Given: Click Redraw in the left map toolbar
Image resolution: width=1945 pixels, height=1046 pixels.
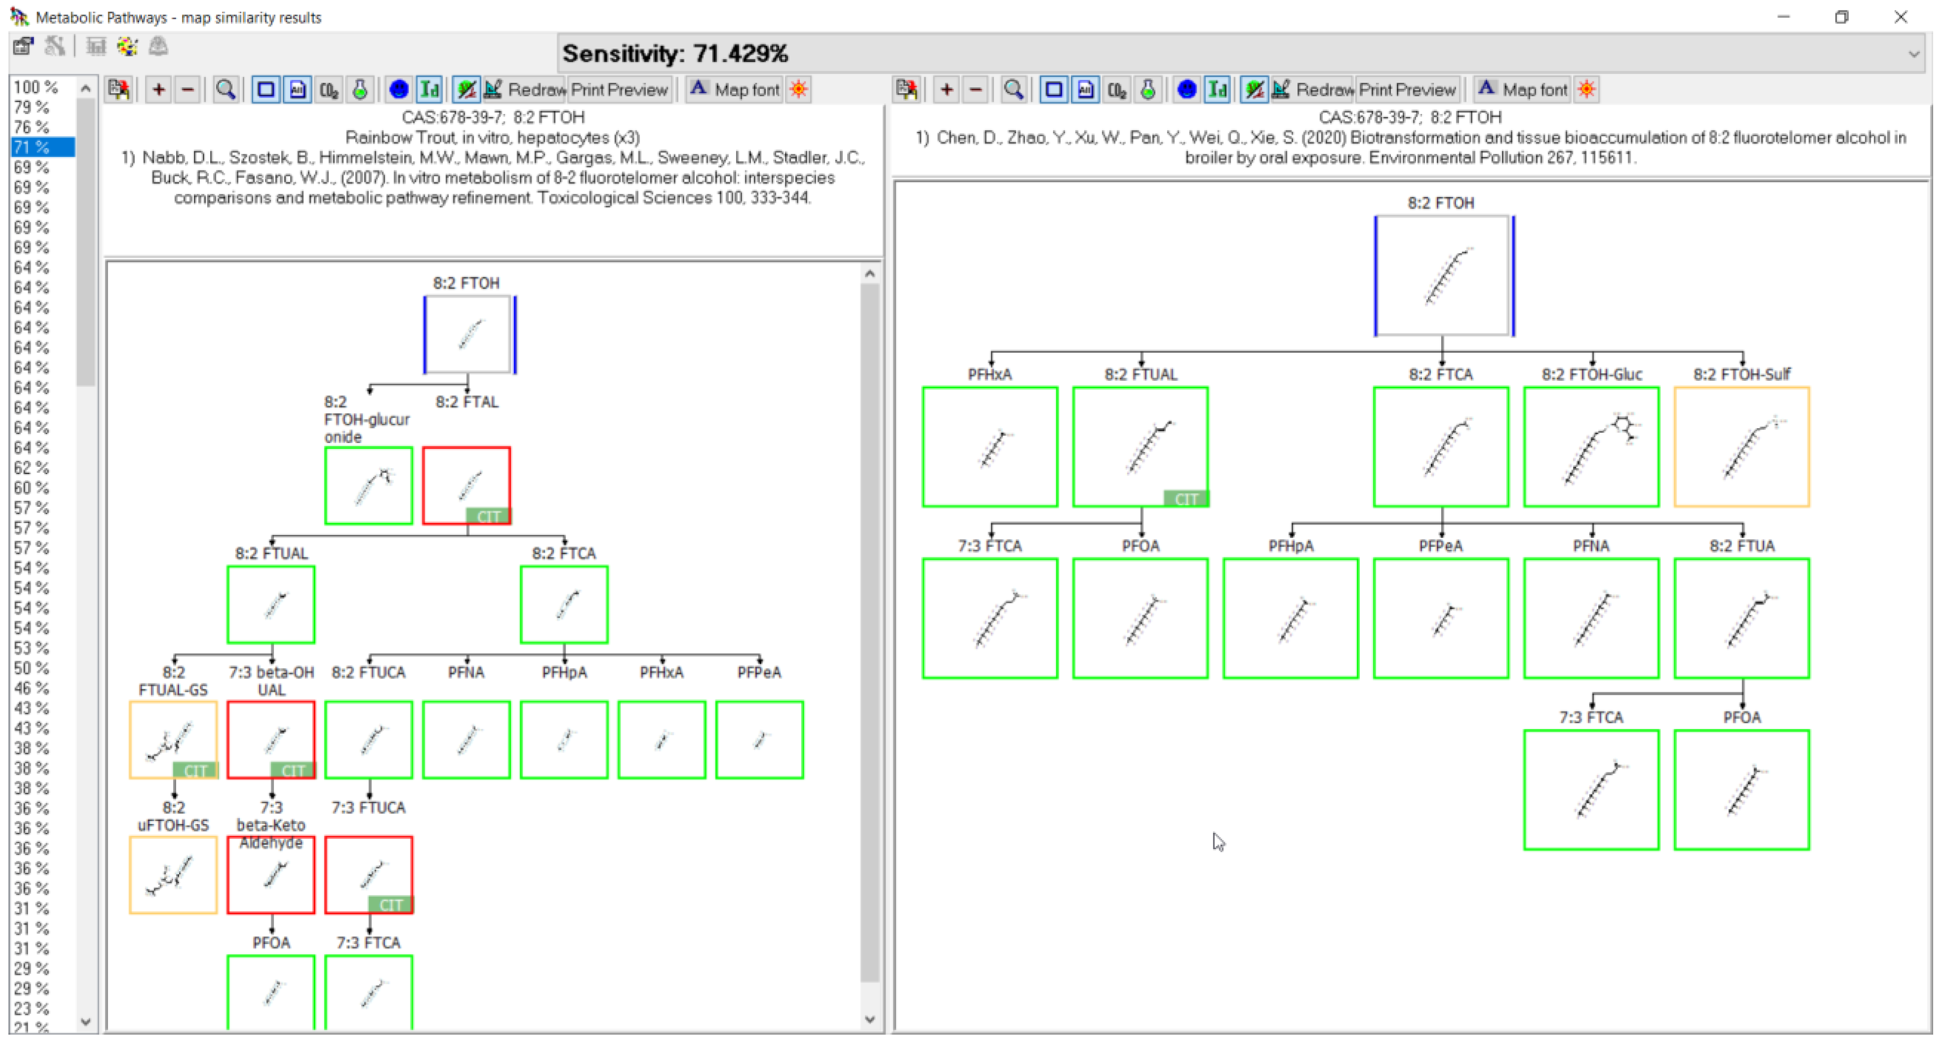Looking at the screenshot, I should 535,90.
